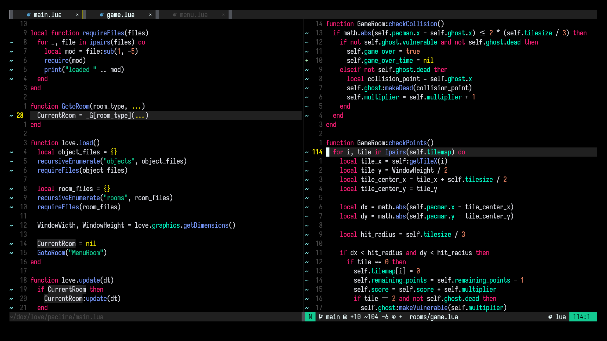Click the cursor position '114:1' indicator
Viewport: 607px width, 341px height.
point(582,317)
